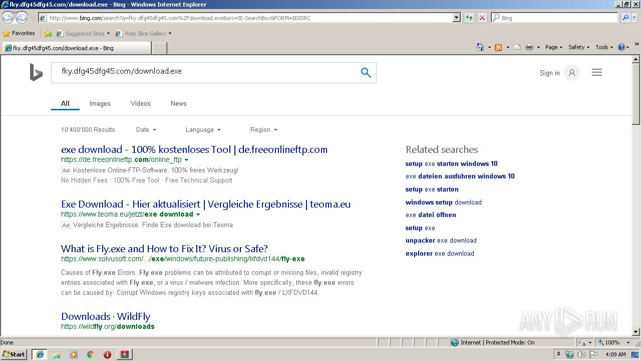Open the zoom level 100% dropdown

coord(628,342)
